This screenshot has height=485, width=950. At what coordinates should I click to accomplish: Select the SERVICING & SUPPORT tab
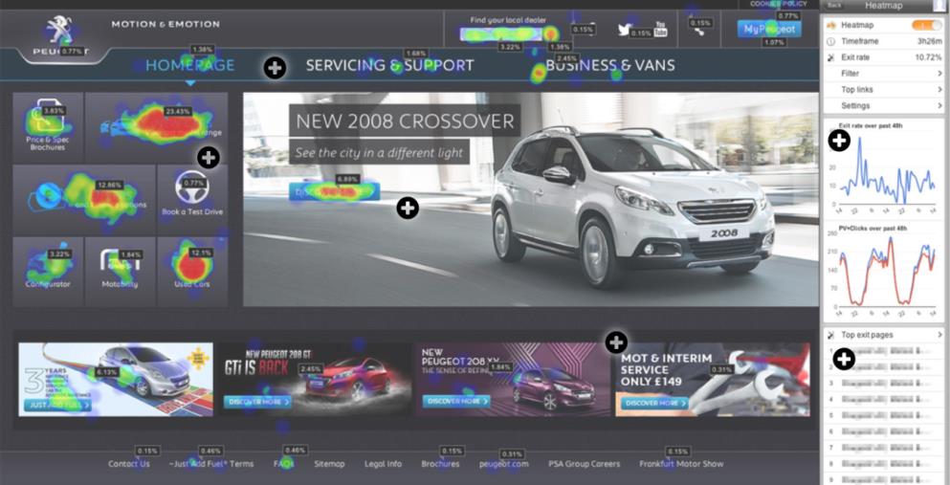[x=389, y=65]
